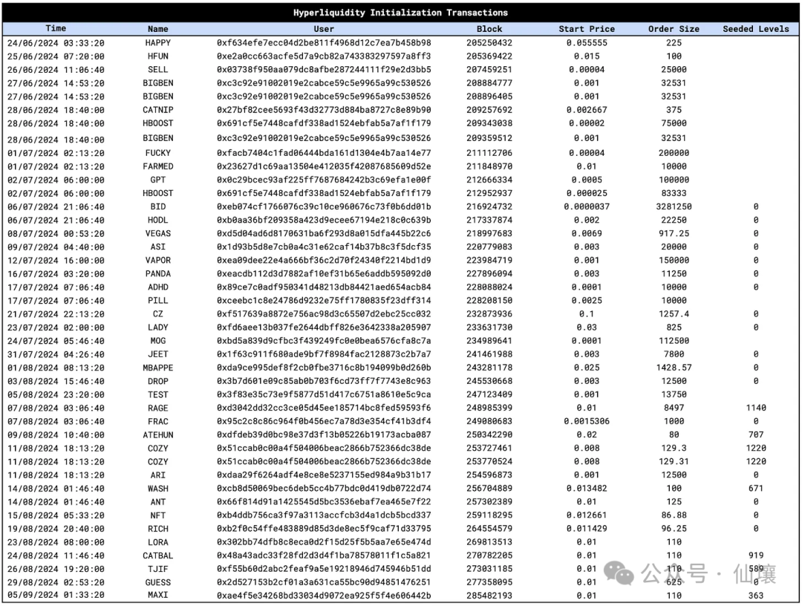Click the WeChat logo in the watermark
Screen dimensions: 802x606
pos(621,573)
